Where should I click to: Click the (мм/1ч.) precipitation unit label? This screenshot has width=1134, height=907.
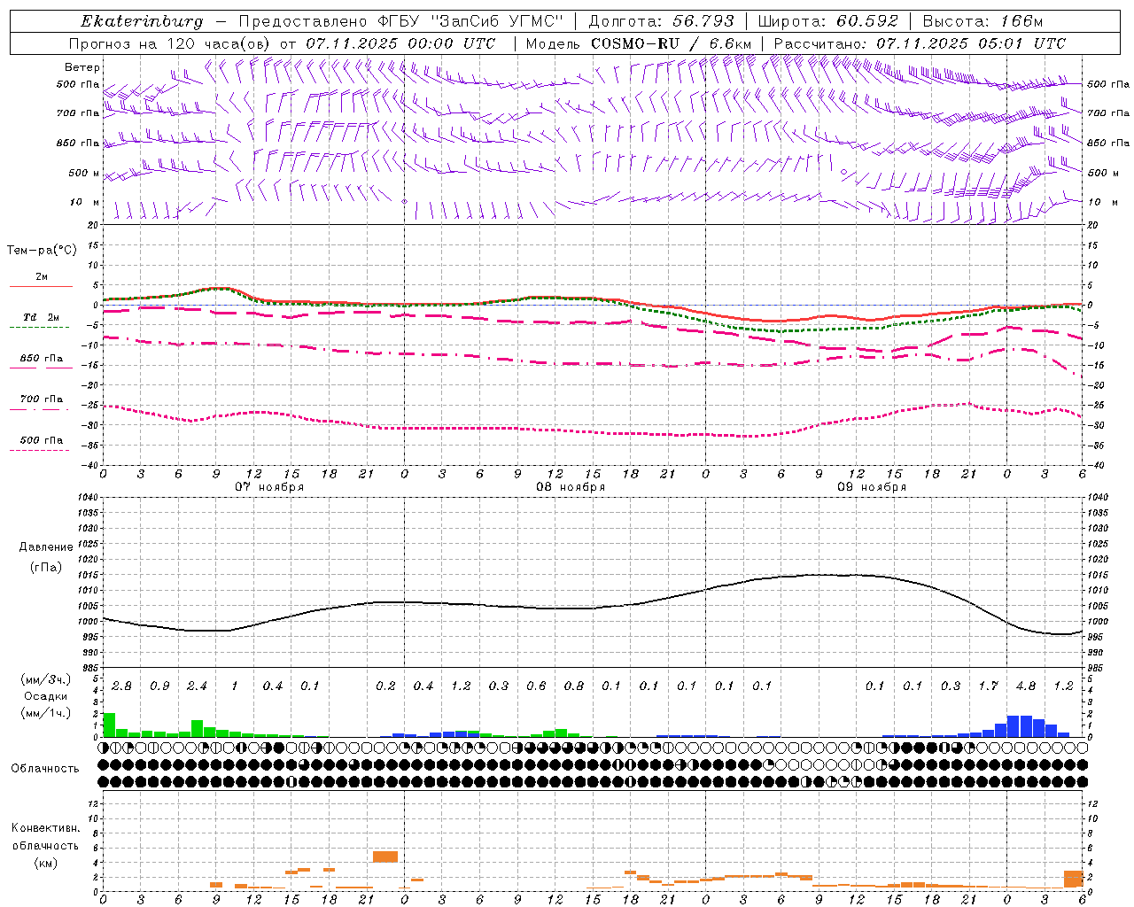(x=44, y=712)
